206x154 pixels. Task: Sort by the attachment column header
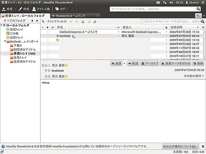tap(53, 27)
